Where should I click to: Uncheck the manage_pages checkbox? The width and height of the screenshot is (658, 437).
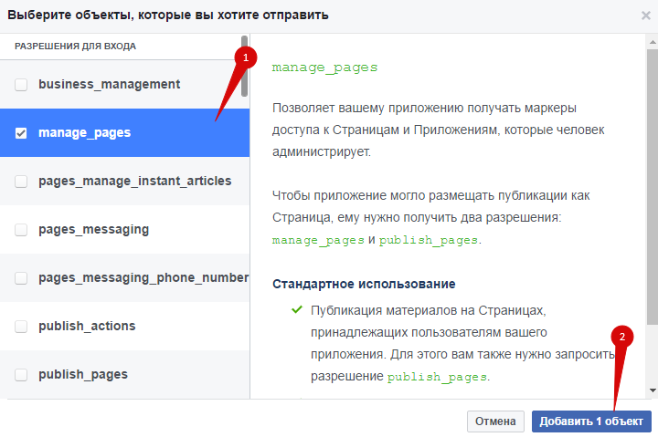coord(21,133)
